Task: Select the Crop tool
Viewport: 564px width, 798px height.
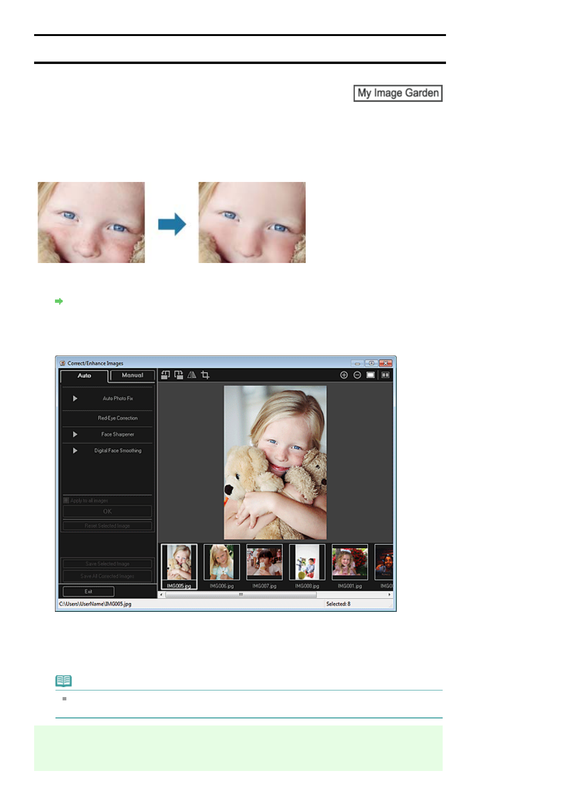Action: 205,375
